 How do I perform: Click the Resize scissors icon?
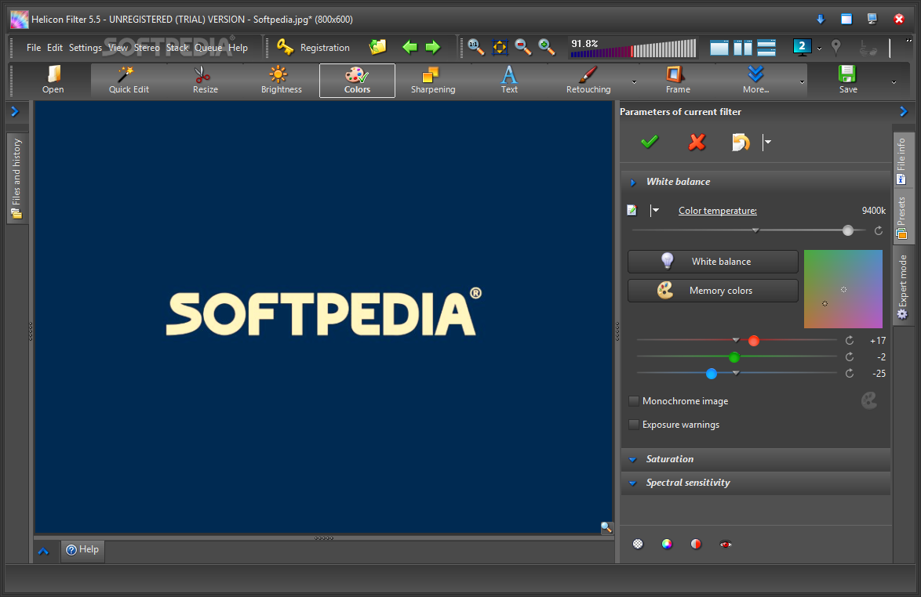203,75
